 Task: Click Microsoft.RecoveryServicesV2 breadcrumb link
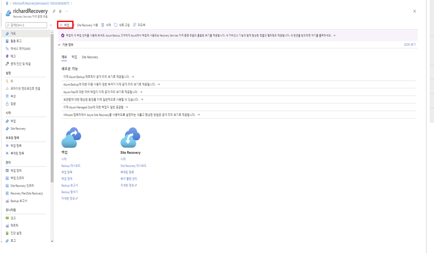(41, 3)
